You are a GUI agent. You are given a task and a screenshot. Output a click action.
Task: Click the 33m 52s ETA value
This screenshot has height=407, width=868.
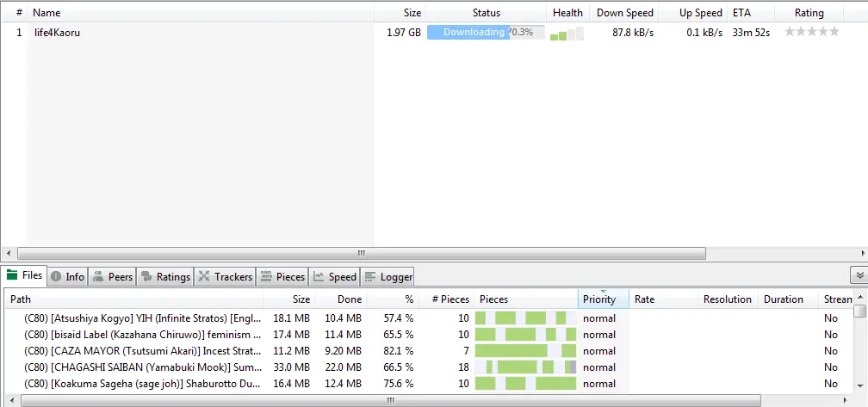[751, 33]
